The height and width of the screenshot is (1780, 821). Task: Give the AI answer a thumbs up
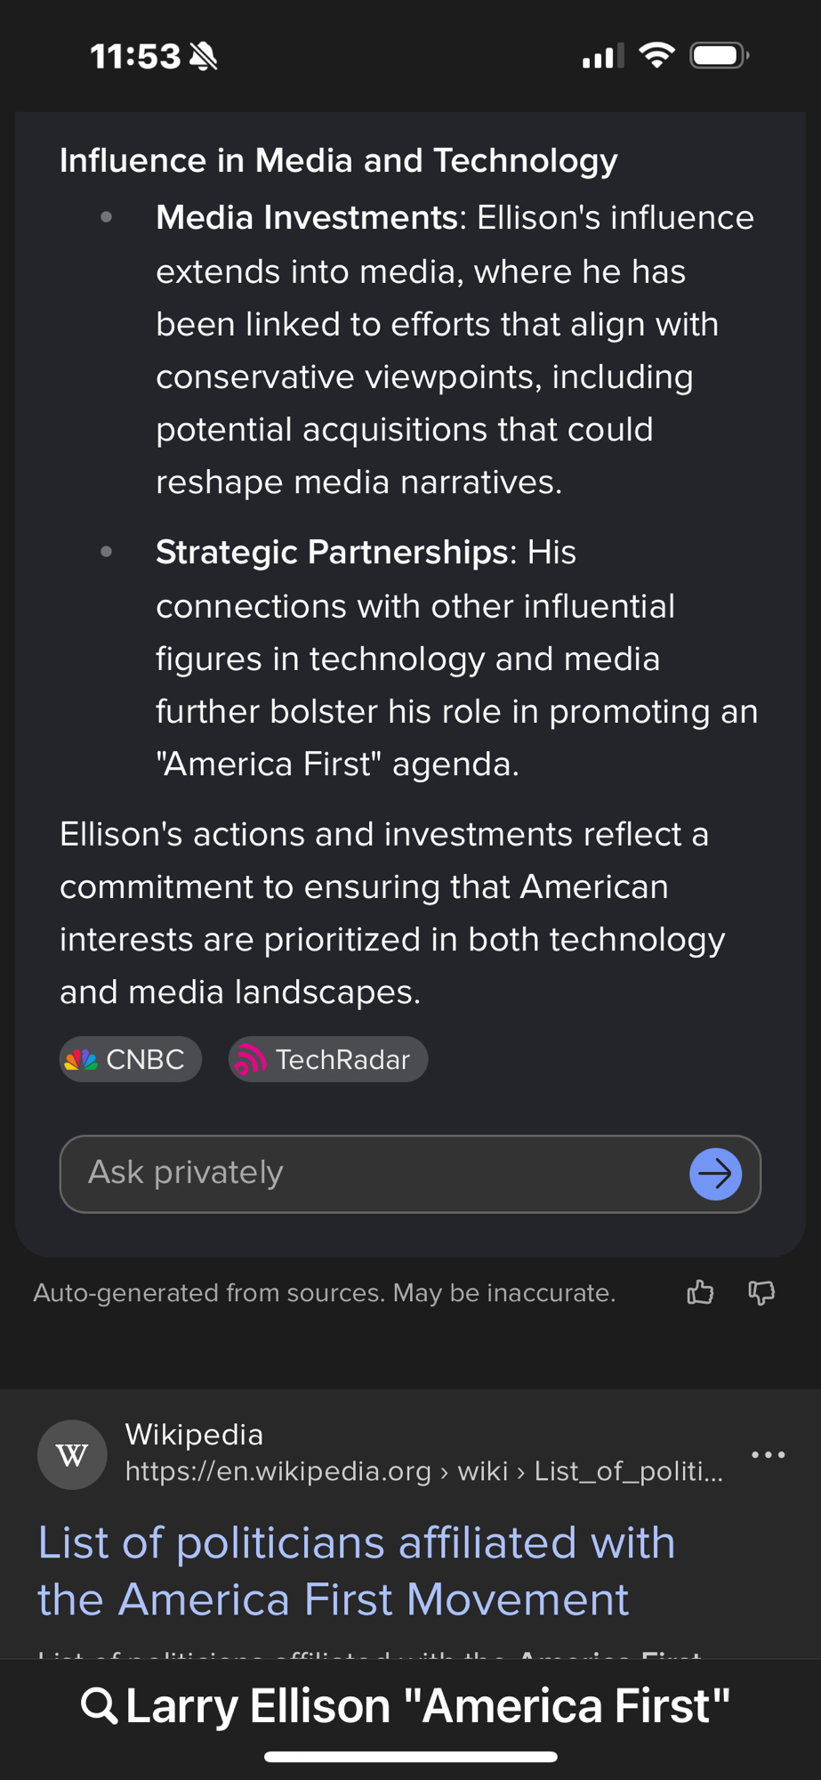[x=700, y=1292]
